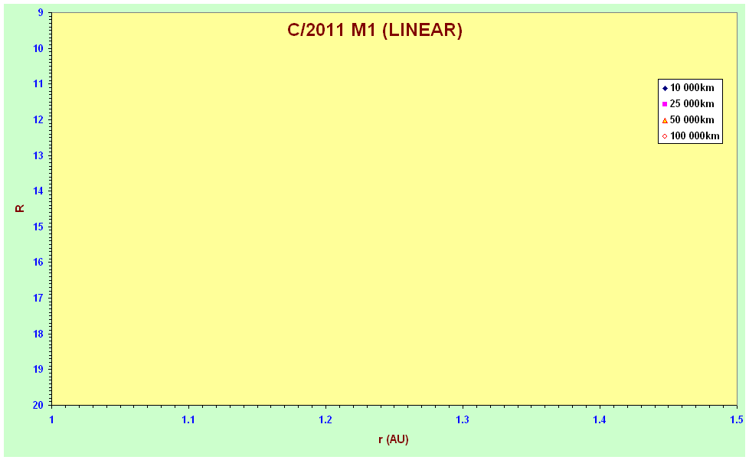The width and height of the screenshot is (749, 460).
Task: Click the y-axis label 20
Action: [x=39, y=405]
